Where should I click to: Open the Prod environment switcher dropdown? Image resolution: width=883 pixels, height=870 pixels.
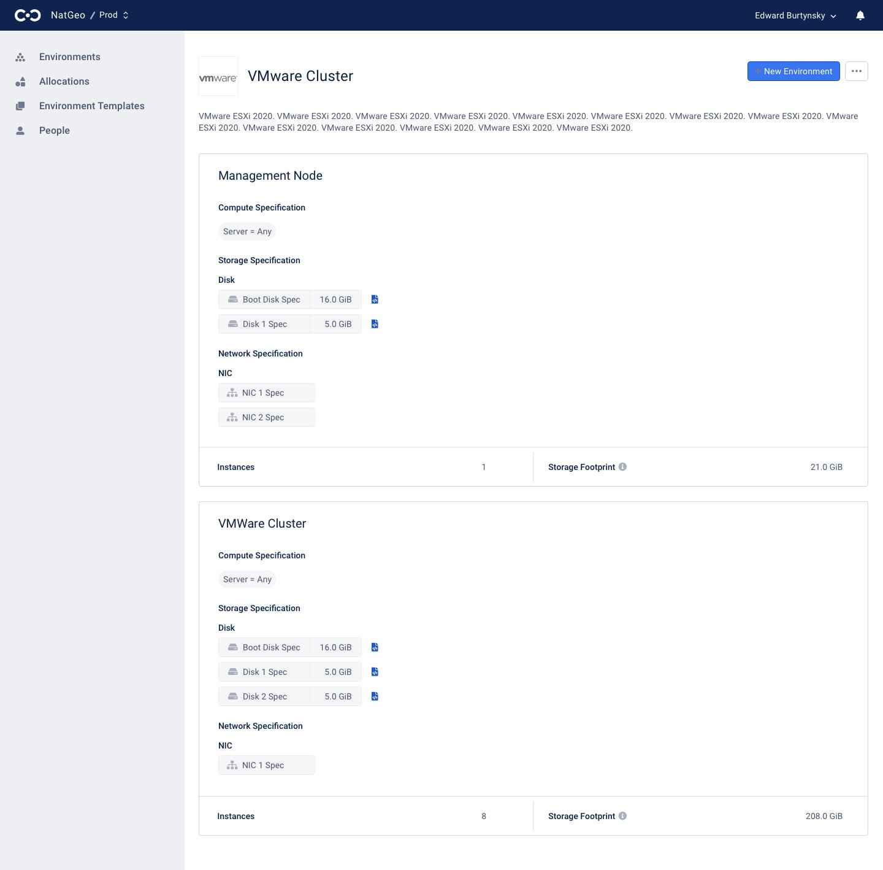114,15
